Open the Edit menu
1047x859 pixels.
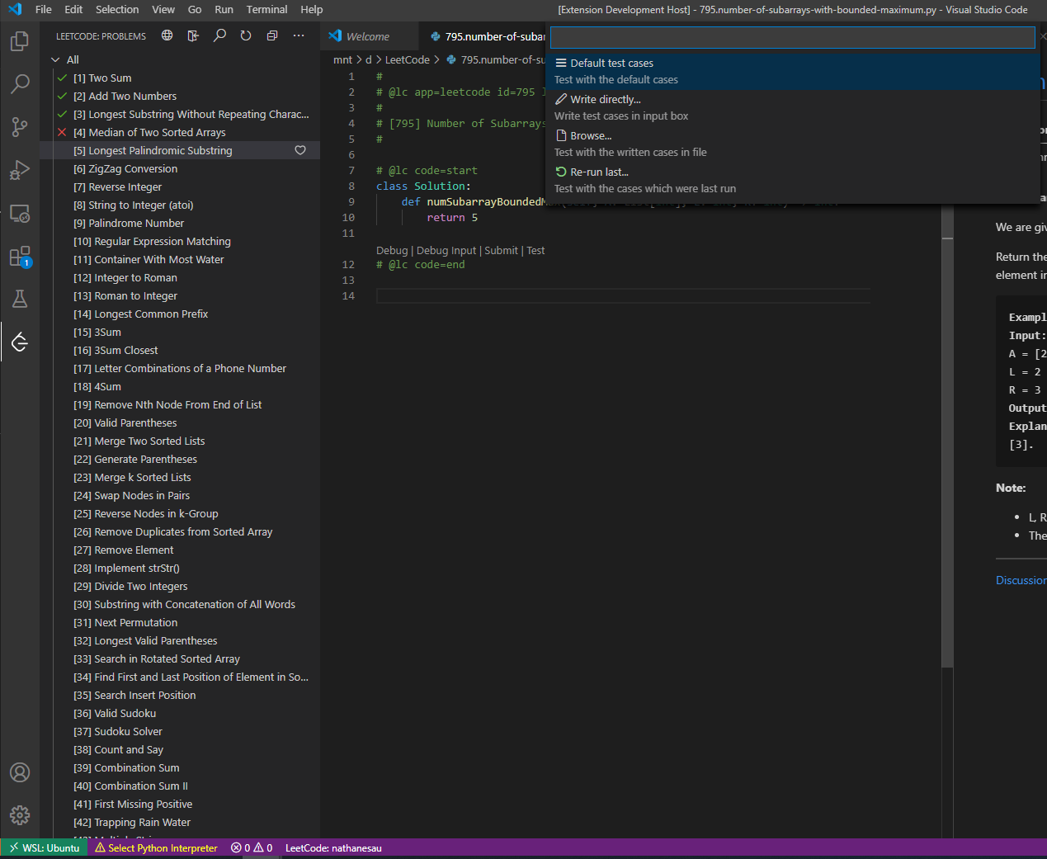coord(73,9)
